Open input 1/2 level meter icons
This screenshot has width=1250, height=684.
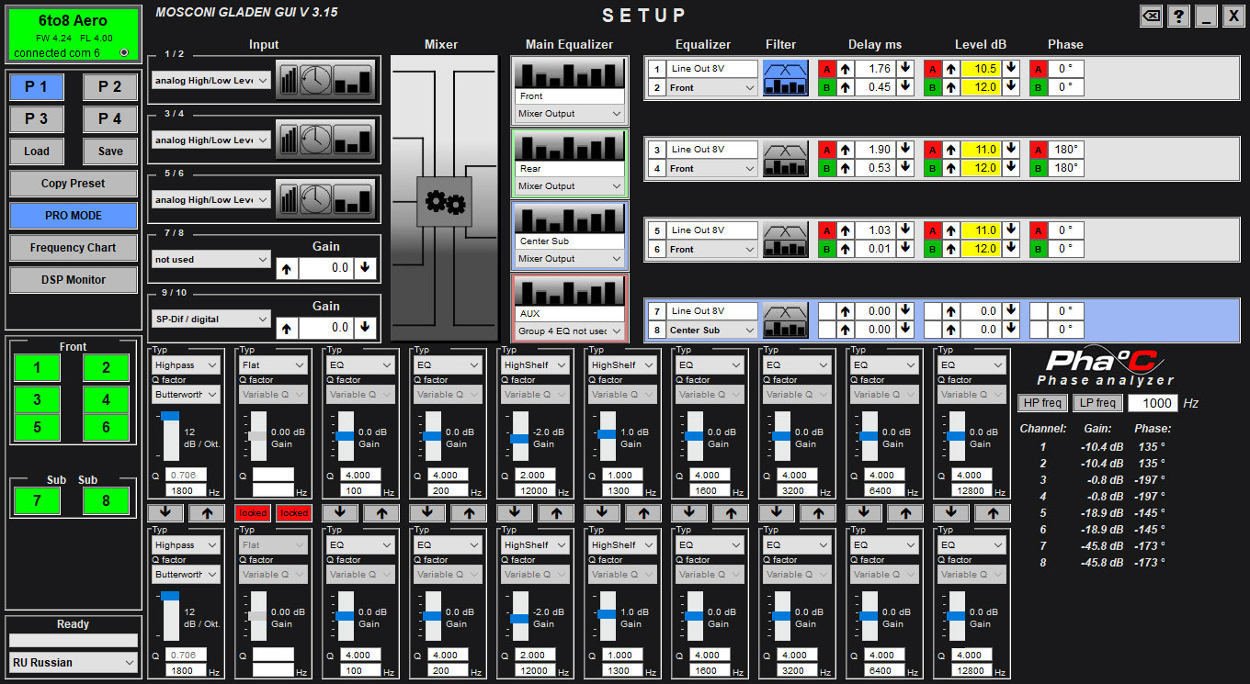click(x=326, y=80)
